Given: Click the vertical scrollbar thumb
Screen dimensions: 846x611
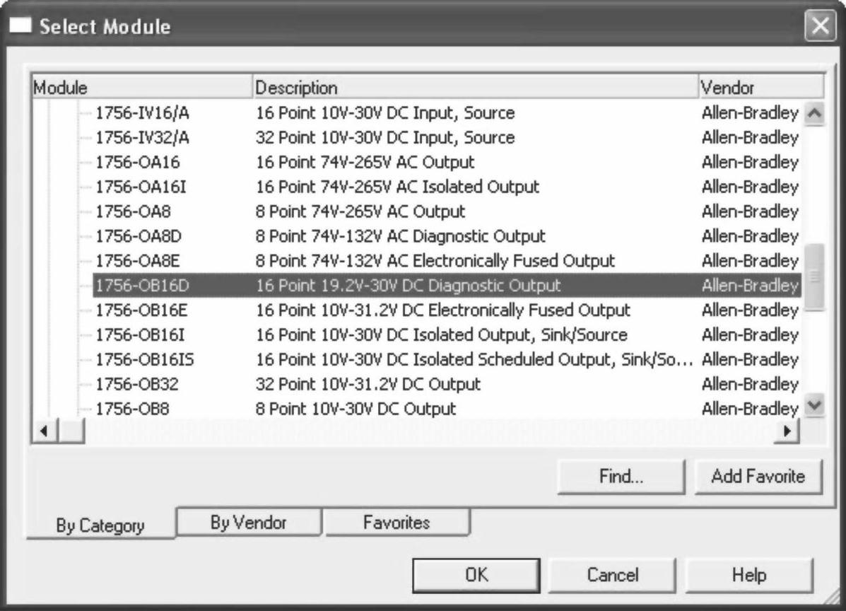Looking at the screenshot, I should [x=814, y=277].
